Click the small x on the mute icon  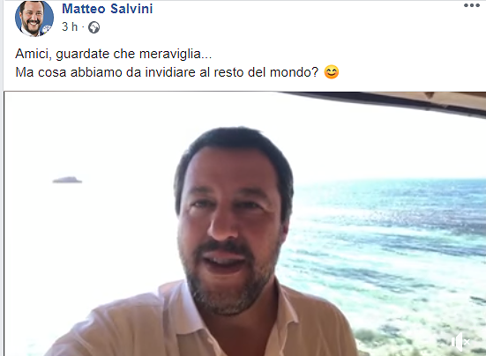(x=467, y=342)
